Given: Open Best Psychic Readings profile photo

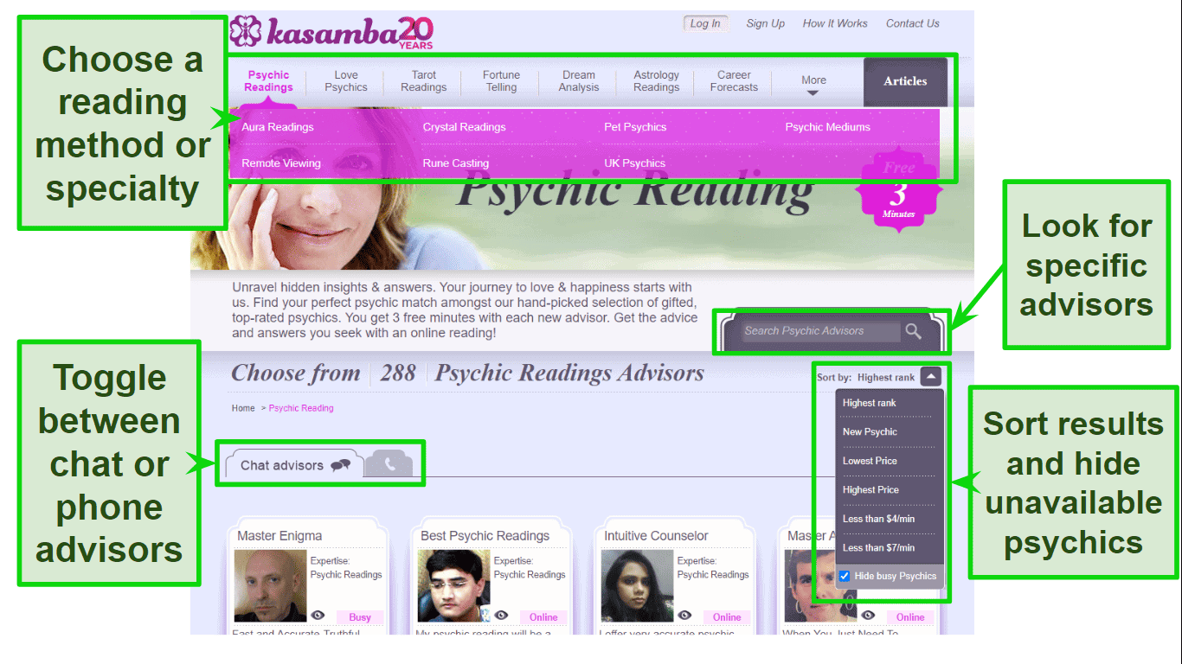Looking at the screenshot, I should [453, 585].
